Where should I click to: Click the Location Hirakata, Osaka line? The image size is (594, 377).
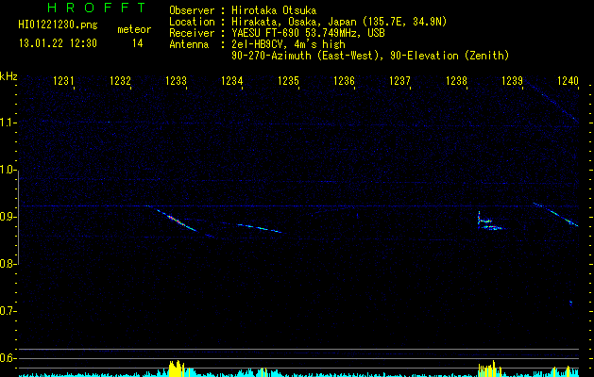pyautogui.click(x=308, y=22)
